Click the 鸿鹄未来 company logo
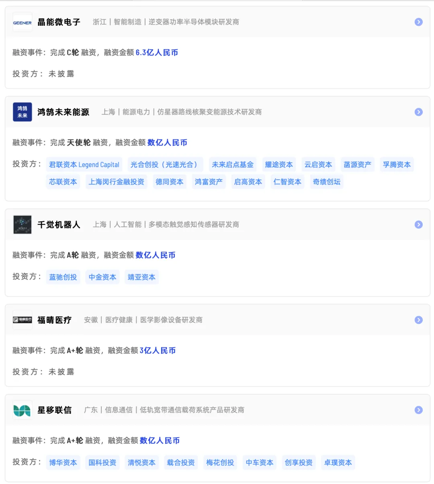The image size is (434, 484). (22, 112)
